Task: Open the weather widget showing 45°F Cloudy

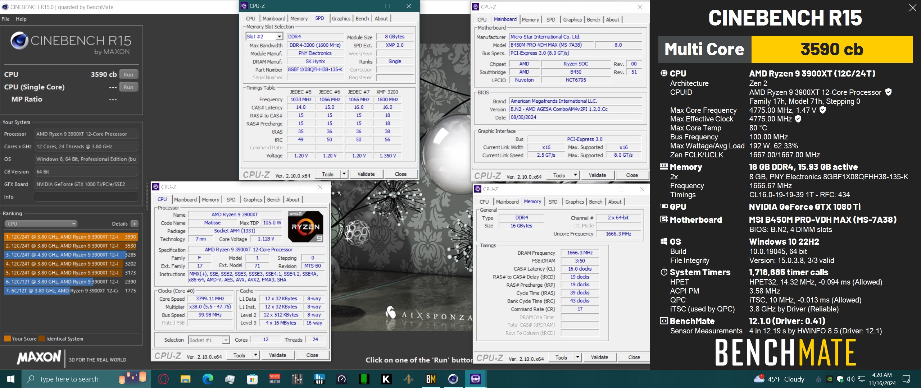Action: (779, 379)
